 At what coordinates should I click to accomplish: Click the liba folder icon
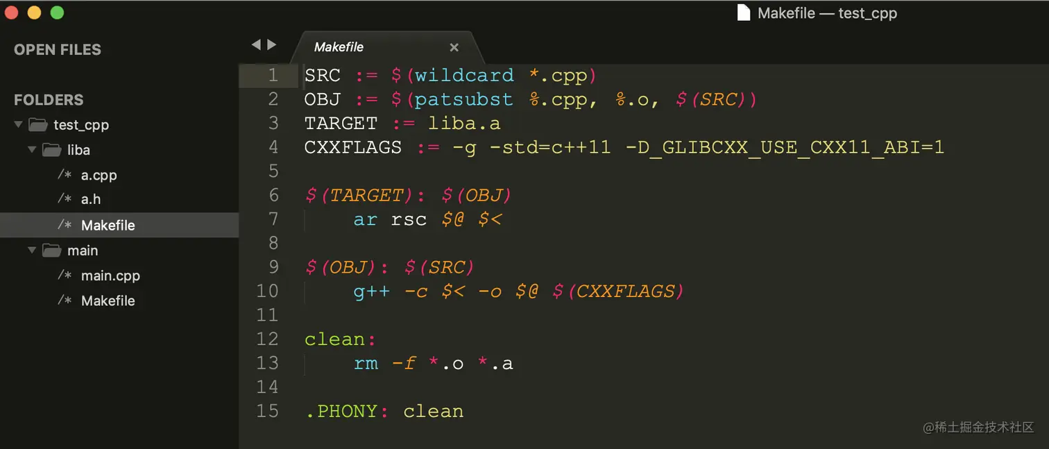(x=51, y=150)
